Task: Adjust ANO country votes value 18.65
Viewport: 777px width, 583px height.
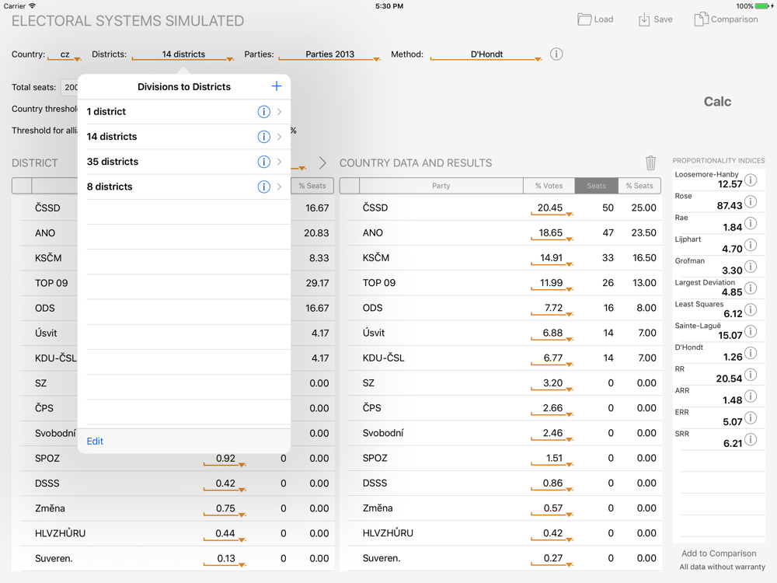Action: pos(552,234)
